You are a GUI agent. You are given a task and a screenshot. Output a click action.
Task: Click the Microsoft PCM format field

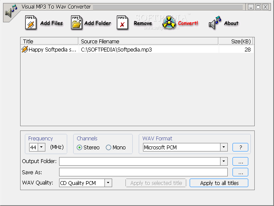tap(182, 147)
